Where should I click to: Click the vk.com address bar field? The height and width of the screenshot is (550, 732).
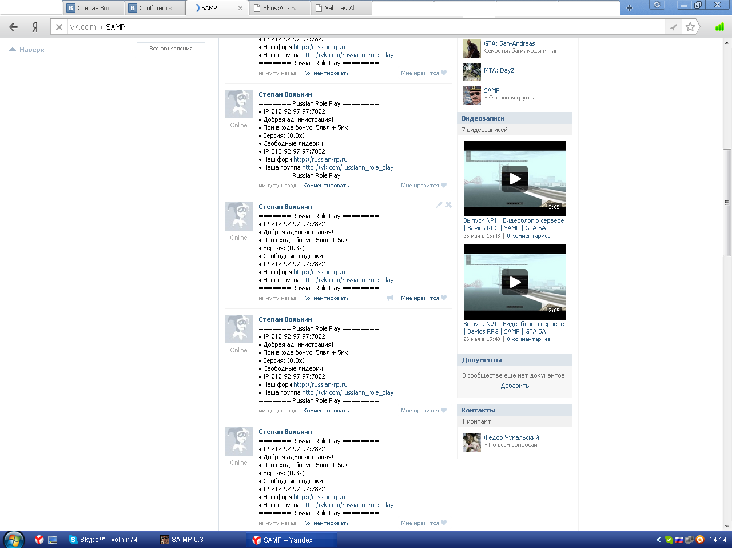pos(366,27)
